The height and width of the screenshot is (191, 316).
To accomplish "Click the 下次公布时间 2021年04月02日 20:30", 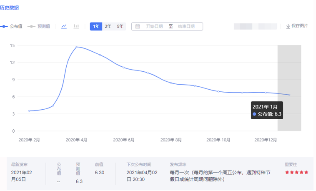I will (142, 176).
